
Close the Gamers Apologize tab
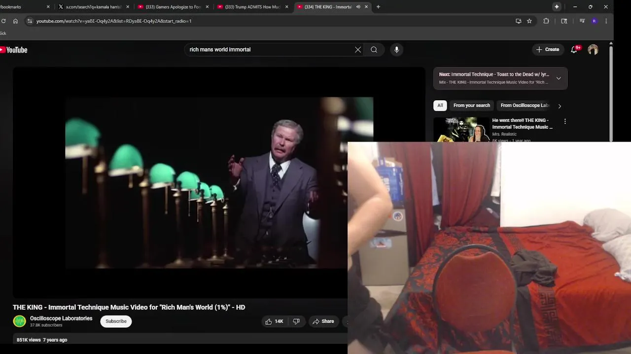pyautogui.click(x=207, y=7)
